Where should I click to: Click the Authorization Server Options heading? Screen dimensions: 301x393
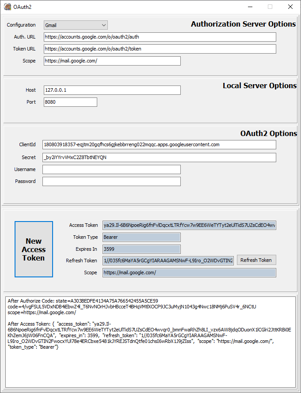[x=244, y=24]
